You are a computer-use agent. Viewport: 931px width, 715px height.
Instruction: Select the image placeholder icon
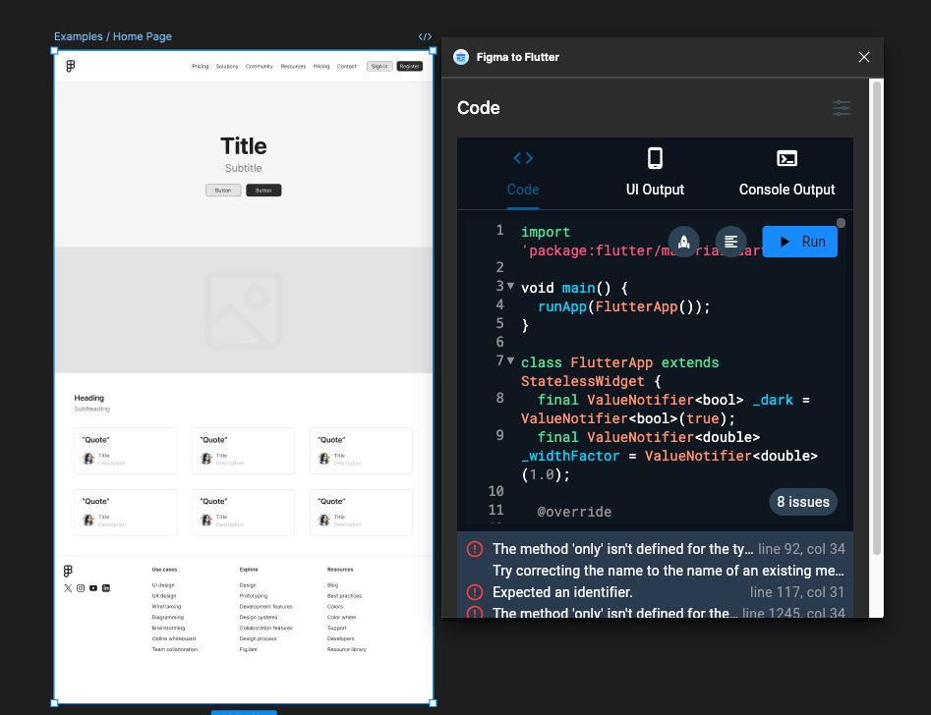tap(244, 310)
